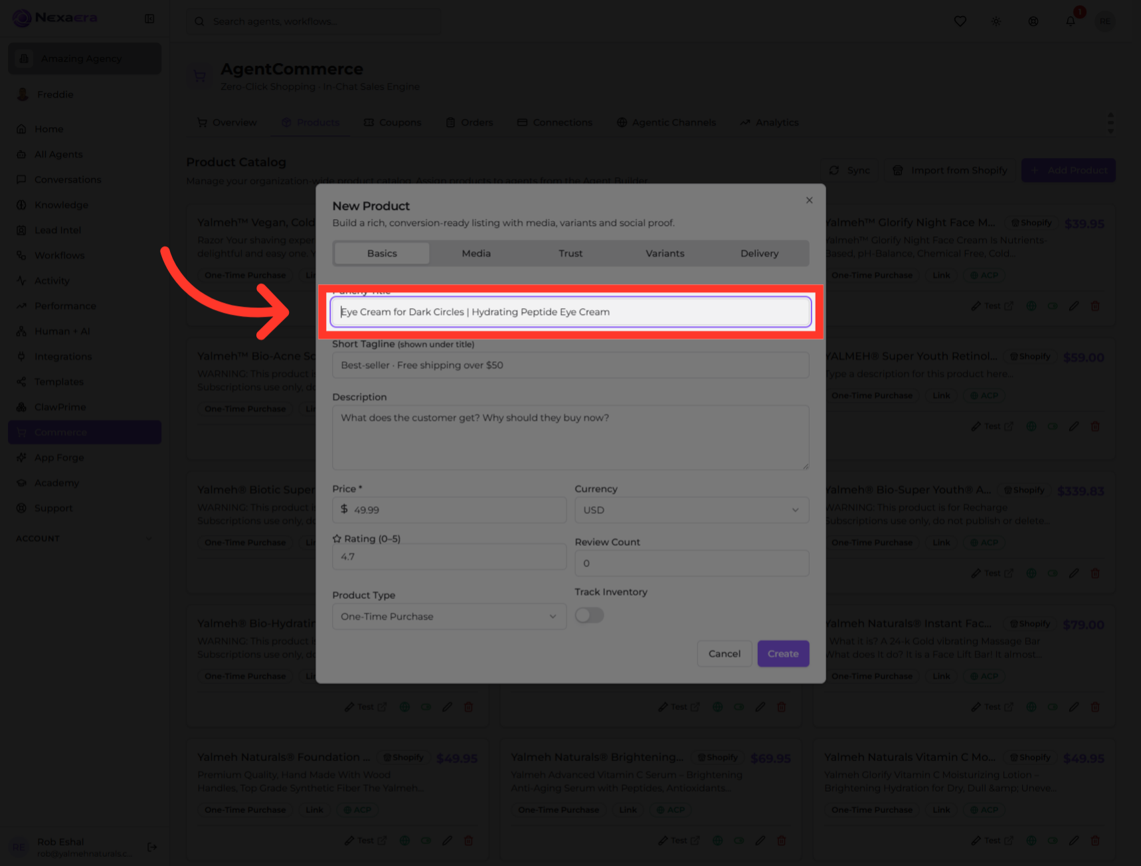
Task: Open the Currency USD dropdown
Action: 691,510
